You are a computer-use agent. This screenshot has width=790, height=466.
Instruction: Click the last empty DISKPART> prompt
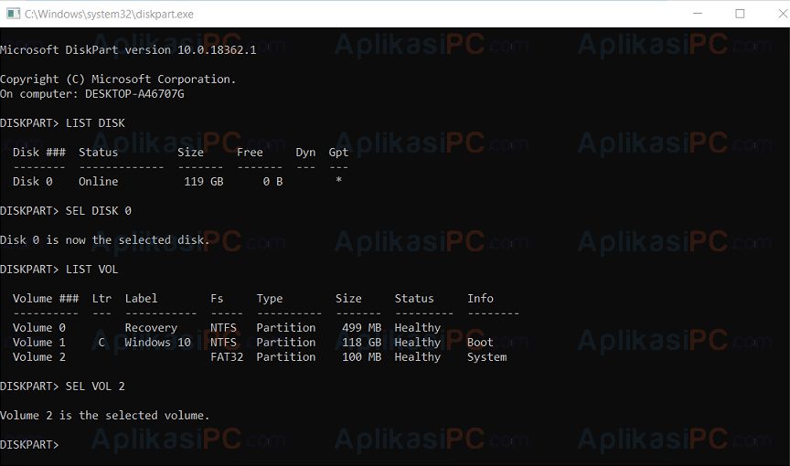click(29, 445)
